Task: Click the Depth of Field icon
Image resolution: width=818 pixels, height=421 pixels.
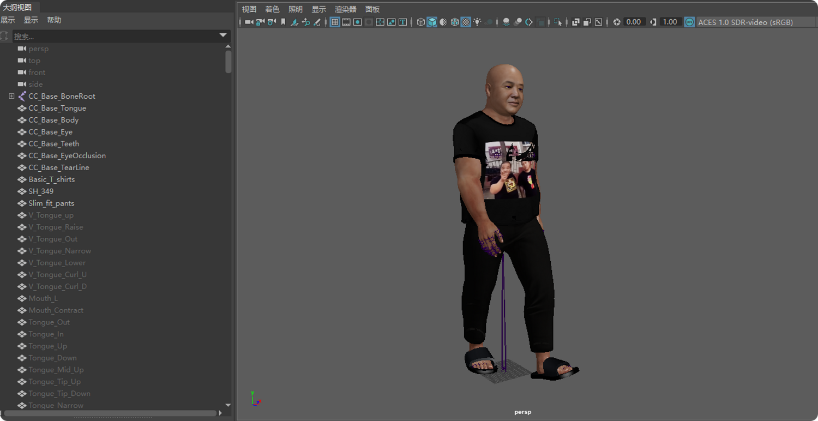Action: pyautogui.click(x=540, y=22)
